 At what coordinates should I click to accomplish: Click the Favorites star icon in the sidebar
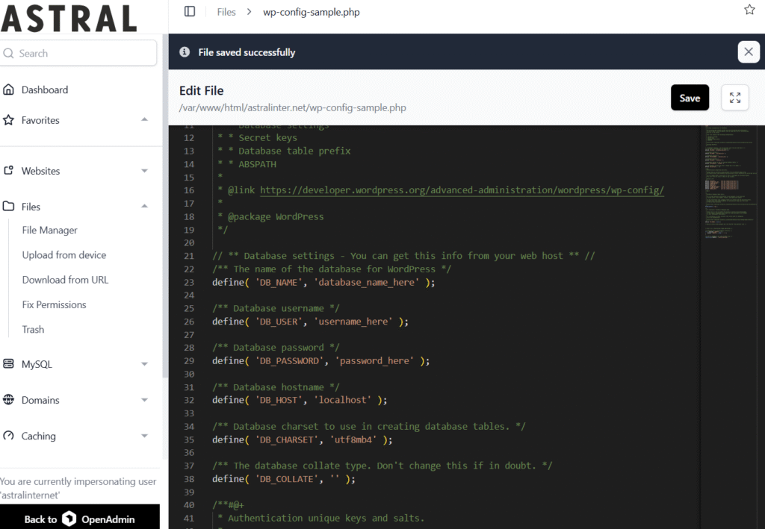click(x=8, y=120)
